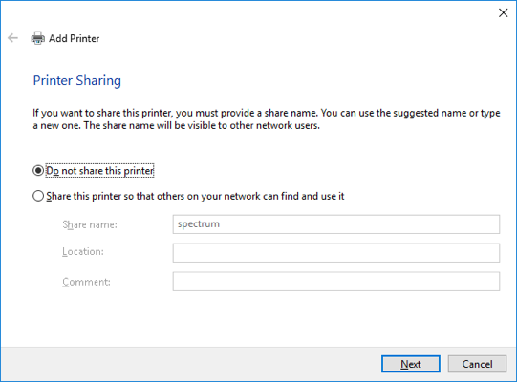Click the 'Do not share this printer' label

pos(99,171)
